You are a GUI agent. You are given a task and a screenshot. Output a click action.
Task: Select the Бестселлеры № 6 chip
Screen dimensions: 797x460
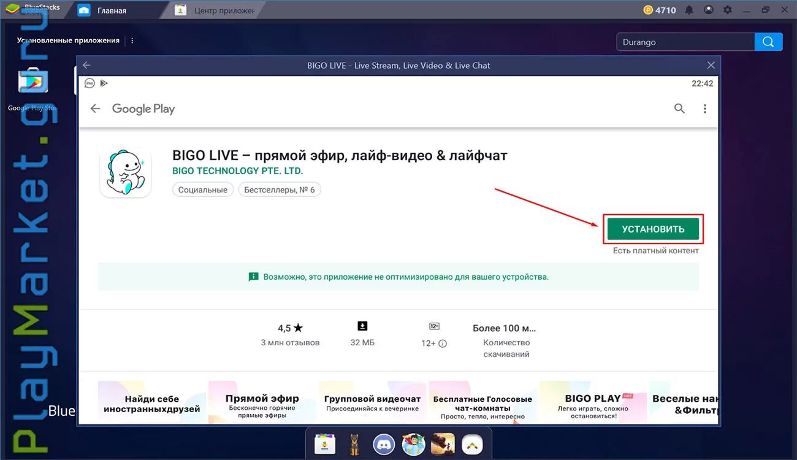(x=280, y=190)
